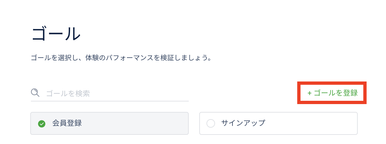Click the ゴール page heading
Image resolution: width=386 pixels, height=144 pixels.
coord(56,34)
